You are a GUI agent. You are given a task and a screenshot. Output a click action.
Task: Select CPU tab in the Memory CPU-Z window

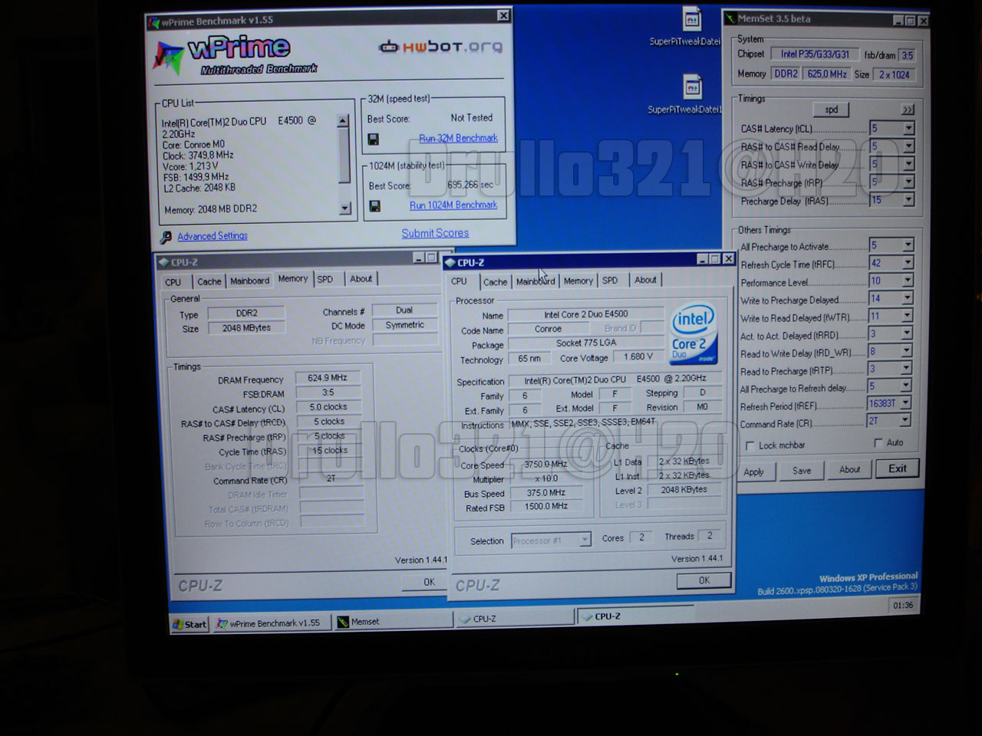point(173,282)
